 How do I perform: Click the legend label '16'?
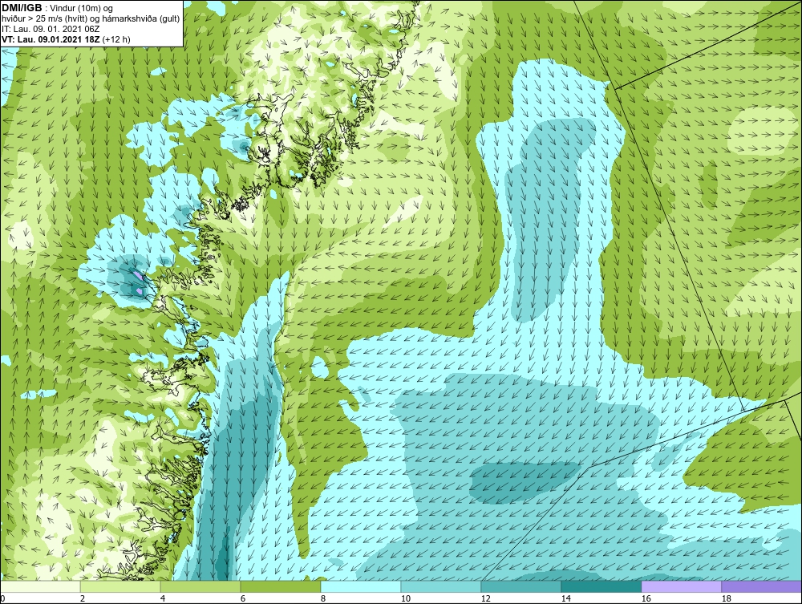646,598
